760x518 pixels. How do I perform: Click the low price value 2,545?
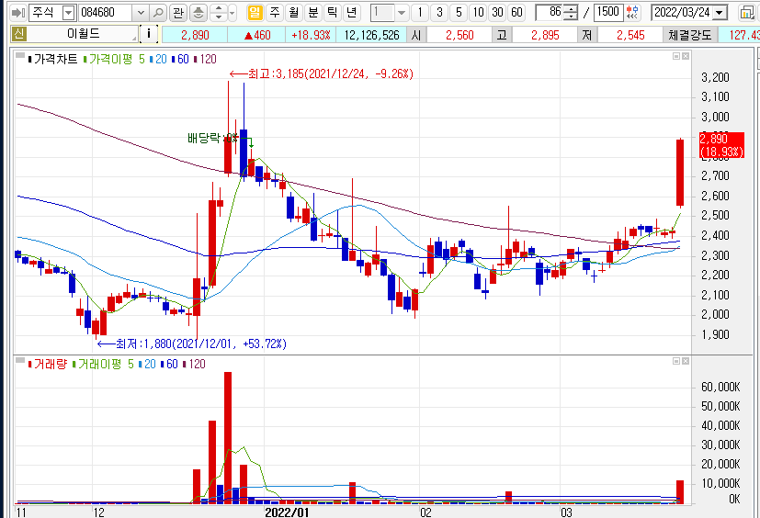click(630, 36)
